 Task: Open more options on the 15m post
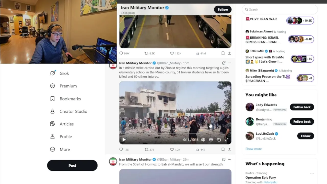229,63
